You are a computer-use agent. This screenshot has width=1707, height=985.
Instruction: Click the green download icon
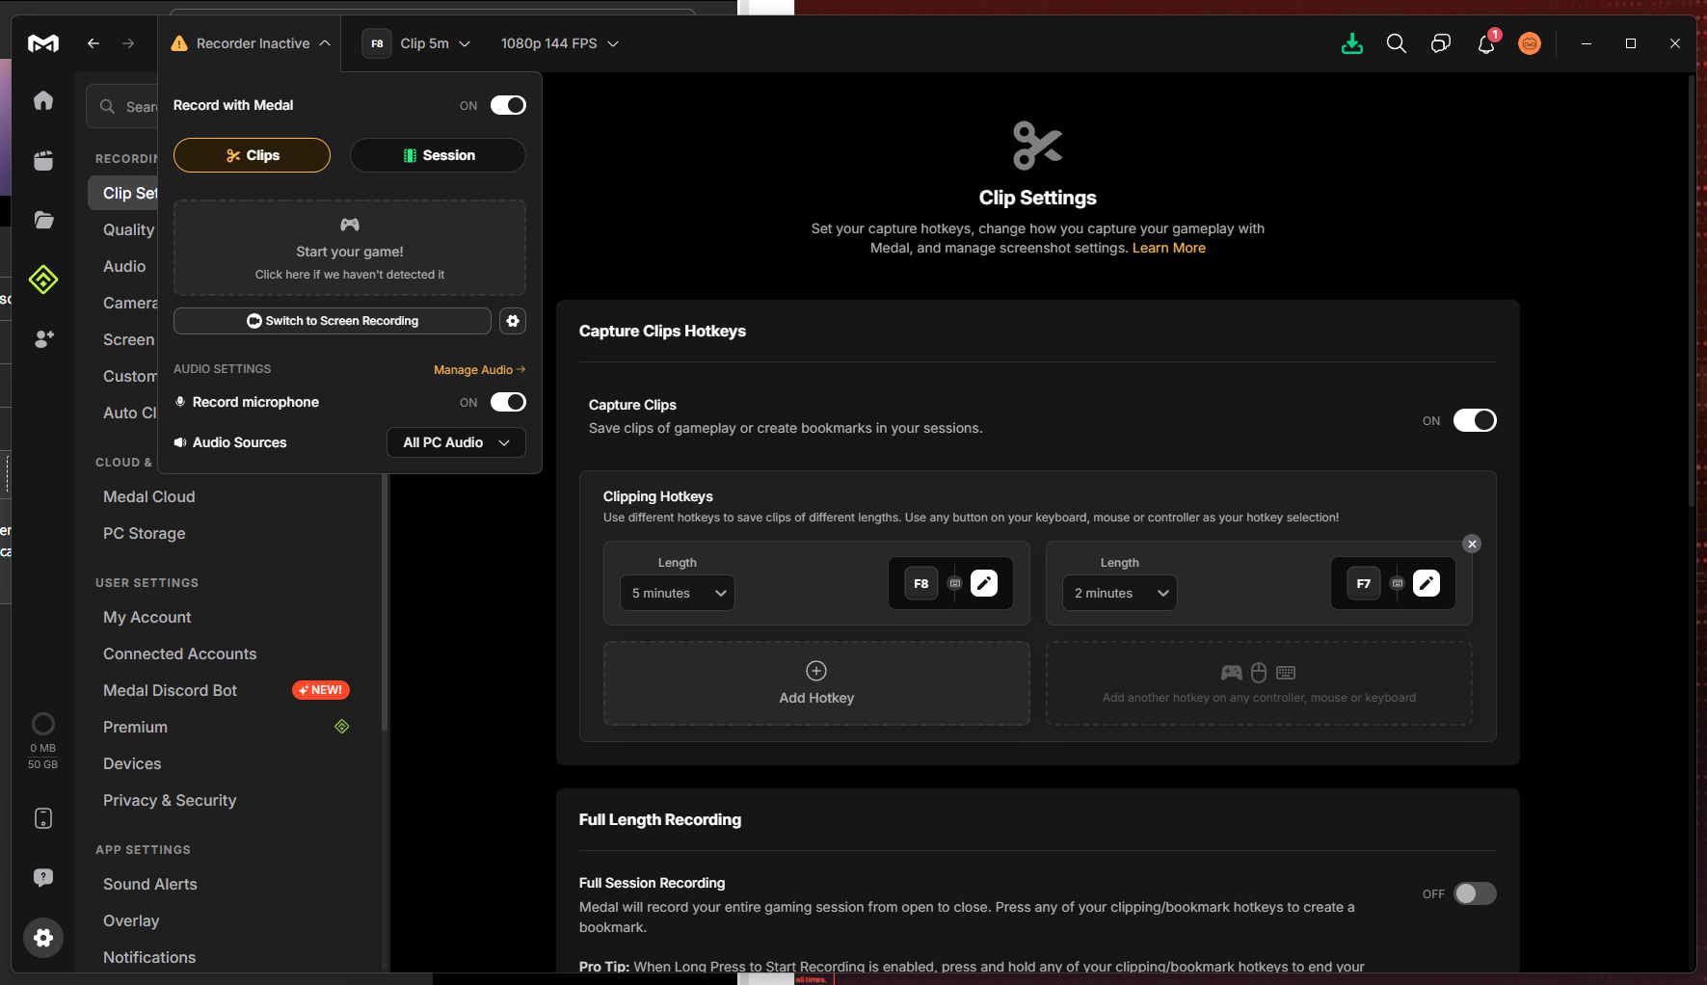(1352, 43)
